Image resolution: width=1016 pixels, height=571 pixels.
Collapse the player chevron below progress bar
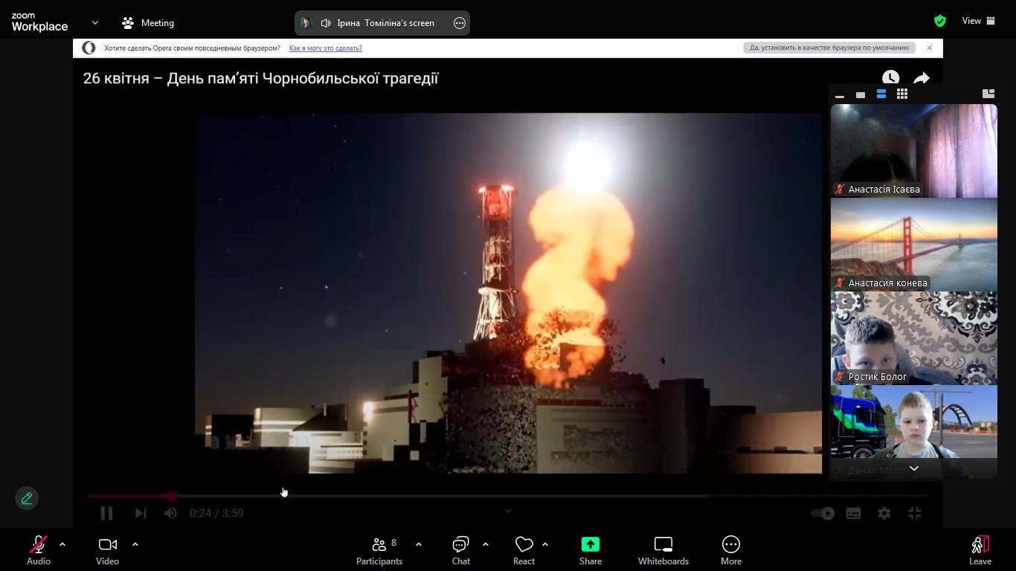tap(508, 511)
